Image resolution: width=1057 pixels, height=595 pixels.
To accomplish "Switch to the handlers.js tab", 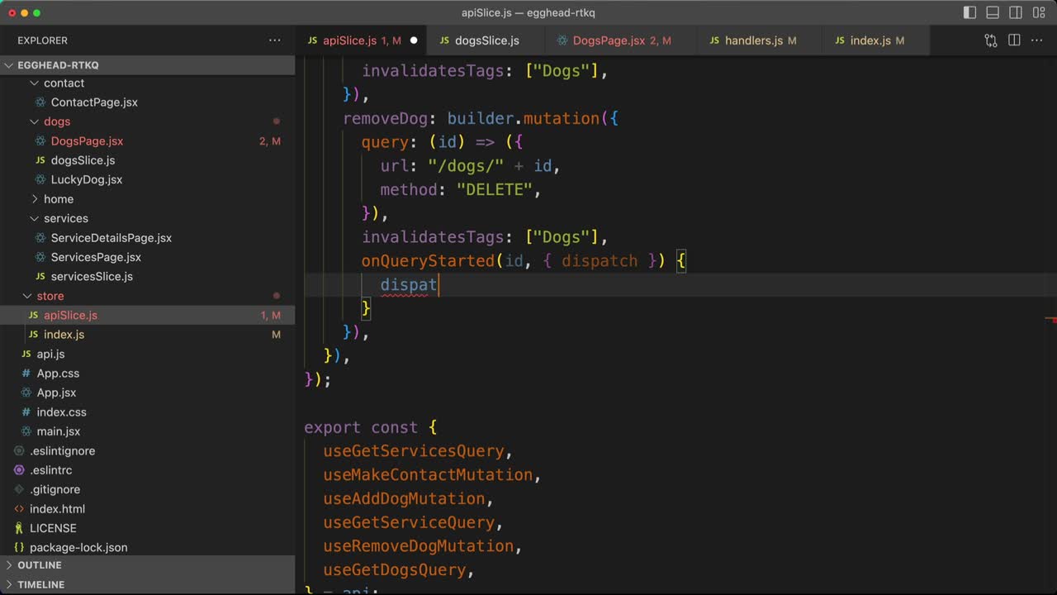I will [752, 40].
